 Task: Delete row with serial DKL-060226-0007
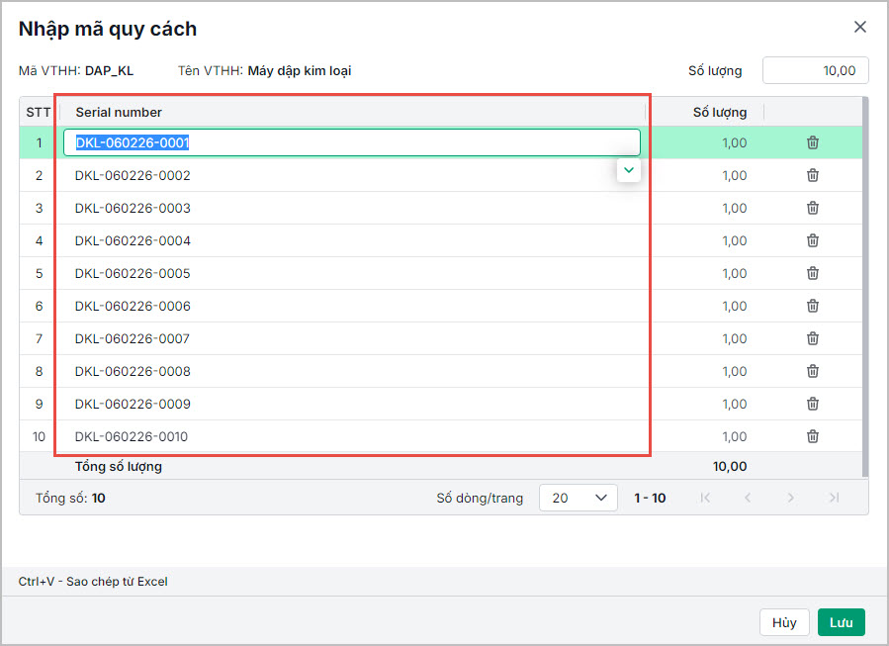pos(813,338)
